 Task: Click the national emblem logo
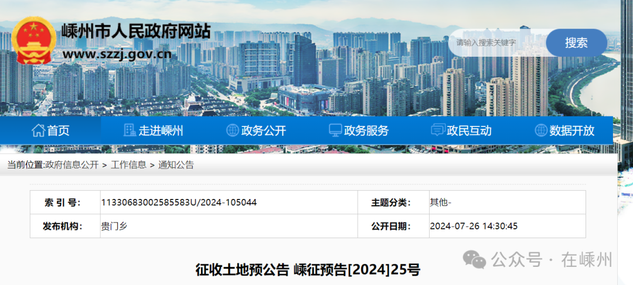pos(34,40)
